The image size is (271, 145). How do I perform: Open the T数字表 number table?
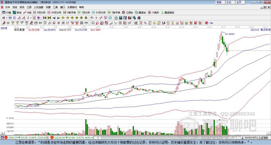pyautogui.click(x=114, y=13)
